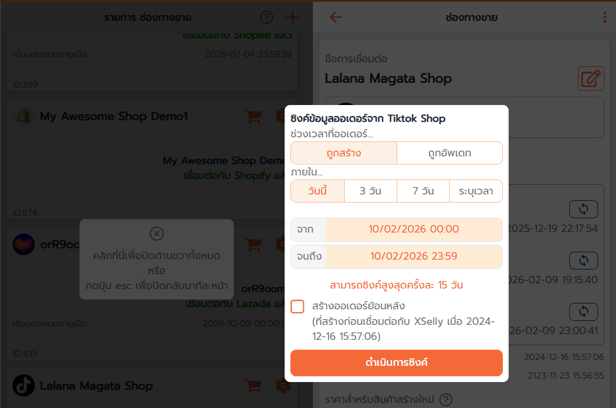Click help icon beside ราคาสำหรับสินค้าสร้างใหม่
This screenshot has height=408, width=616.
point(446,399)
